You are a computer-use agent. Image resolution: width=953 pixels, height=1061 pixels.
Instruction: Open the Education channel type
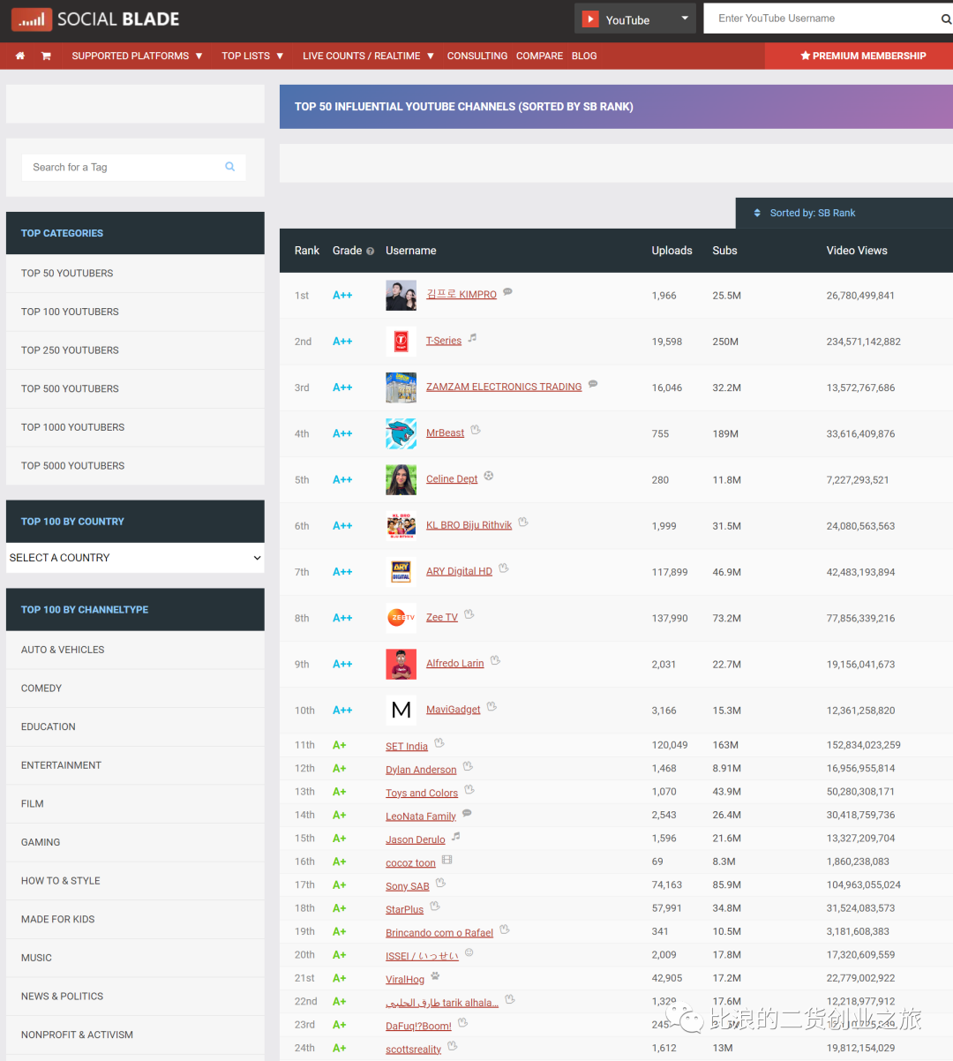(135, 727)
